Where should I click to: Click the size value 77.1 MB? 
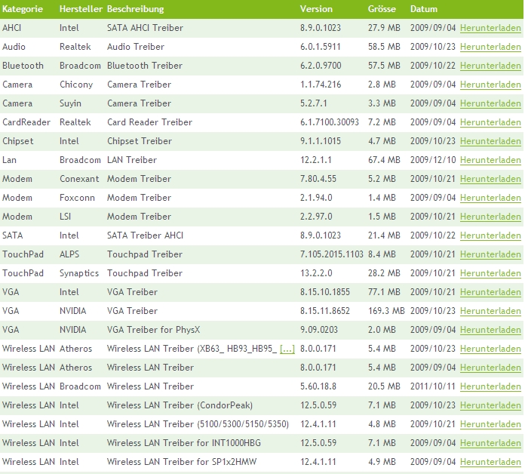384,292
